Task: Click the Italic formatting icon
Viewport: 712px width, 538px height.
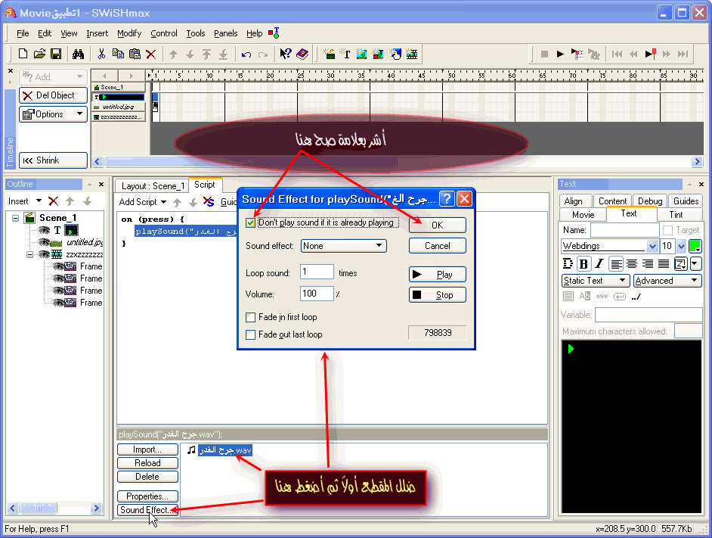Action: coord(599,264)
